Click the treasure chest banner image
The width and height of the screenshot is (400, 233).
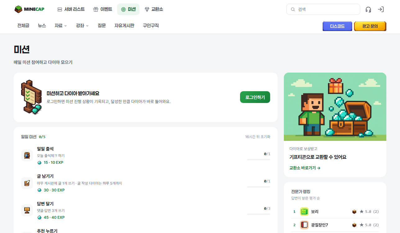[x=335, y=107]
